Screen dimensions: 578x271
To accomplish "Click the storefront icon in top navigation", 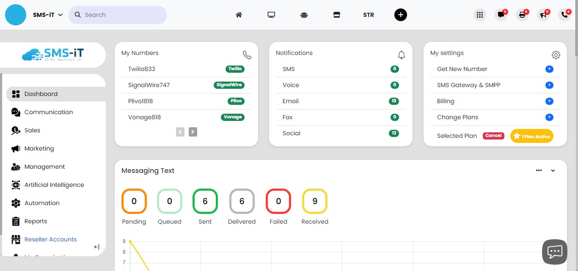I will click(x=336, y=15).
